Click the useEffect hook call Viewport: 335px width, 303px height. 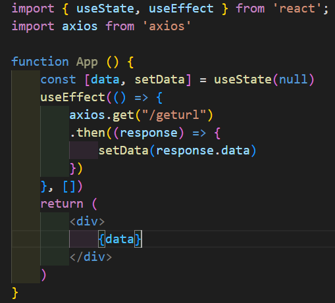[x=73, y=97]
